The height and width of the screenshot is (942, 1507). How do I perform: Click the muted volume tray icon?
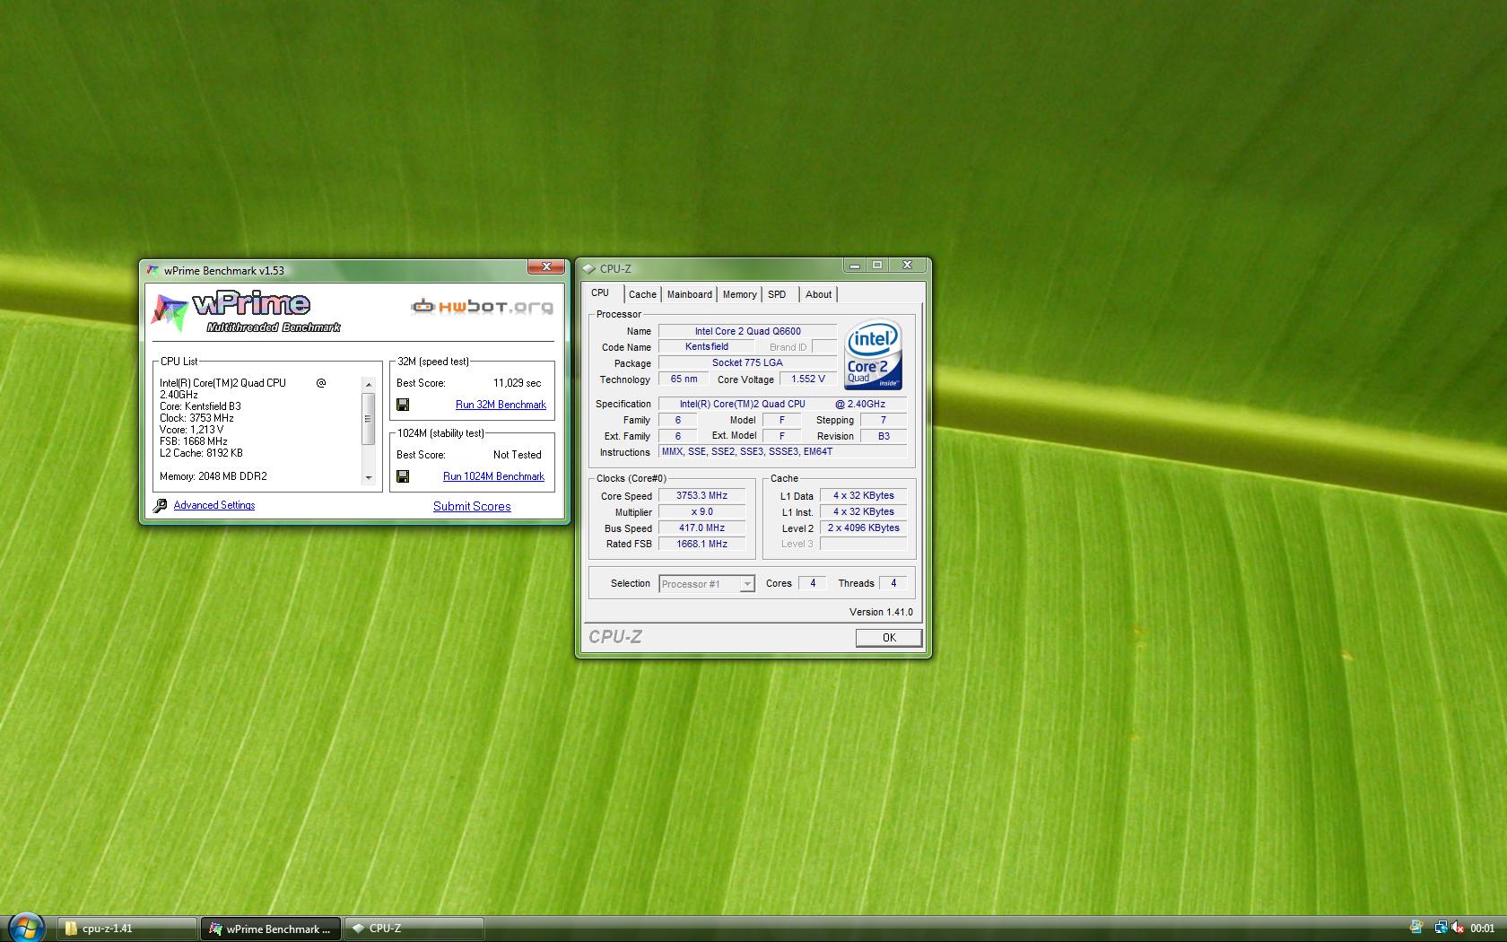click(1458, 928)
